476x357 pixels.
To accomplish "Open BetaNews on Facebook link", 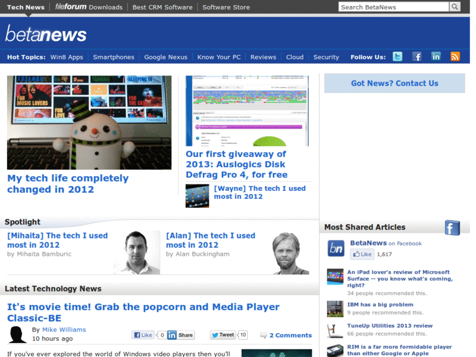I will [x=386, y=243].
